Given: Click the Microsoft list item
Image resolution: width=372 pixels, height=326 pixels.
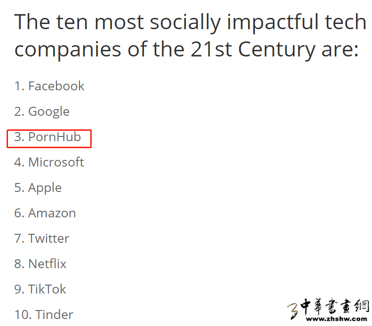Looking at the screenshot, I should pos(55,162).
